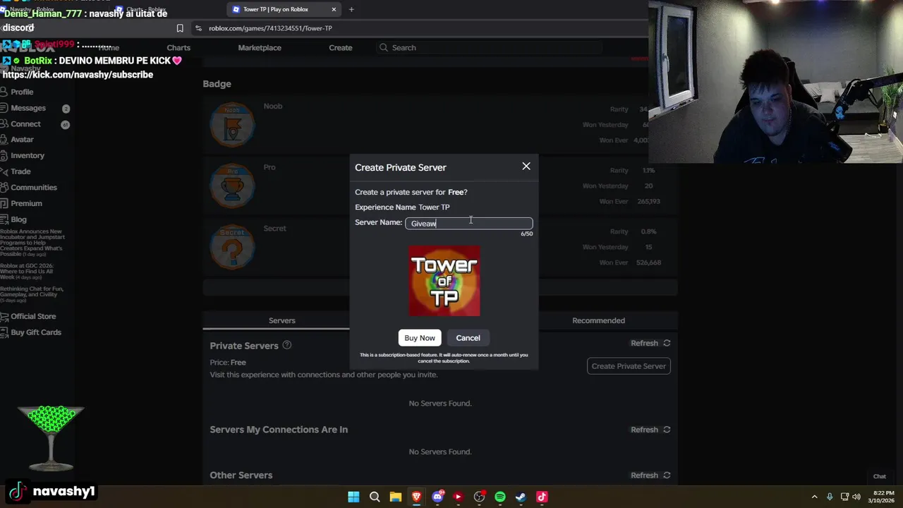Viewport: 903px width, 508px height.
Task: Read blog post 'Roblox at GDC 2026'
Action: click(x=27, y=272)
